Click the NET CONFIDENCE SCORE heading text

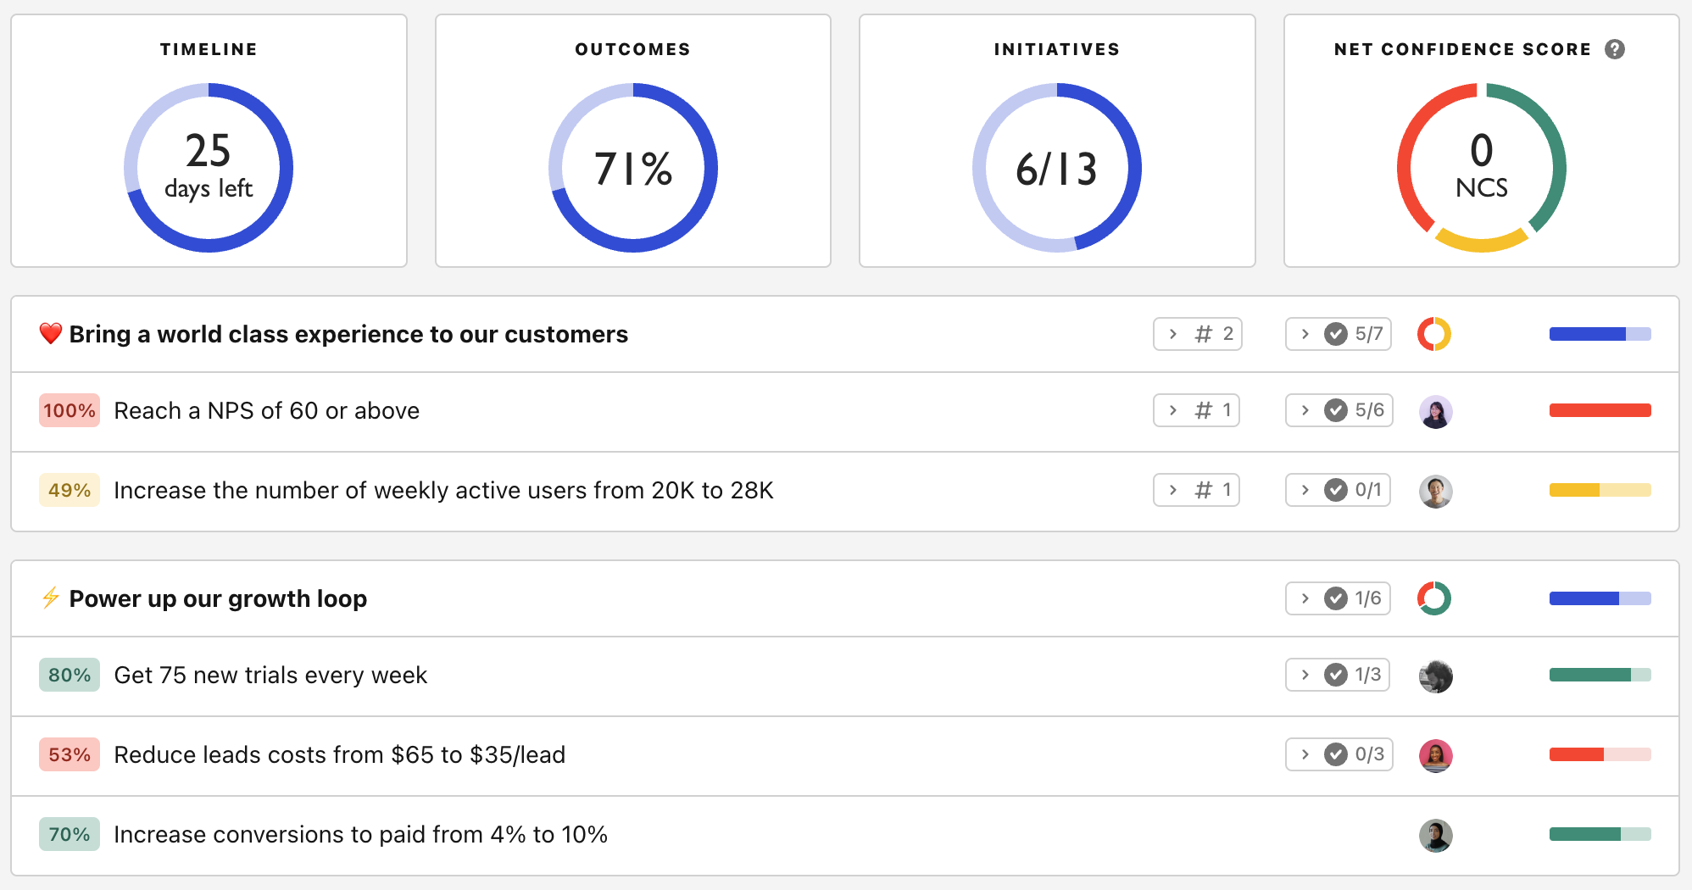(x=1463, y=49)
